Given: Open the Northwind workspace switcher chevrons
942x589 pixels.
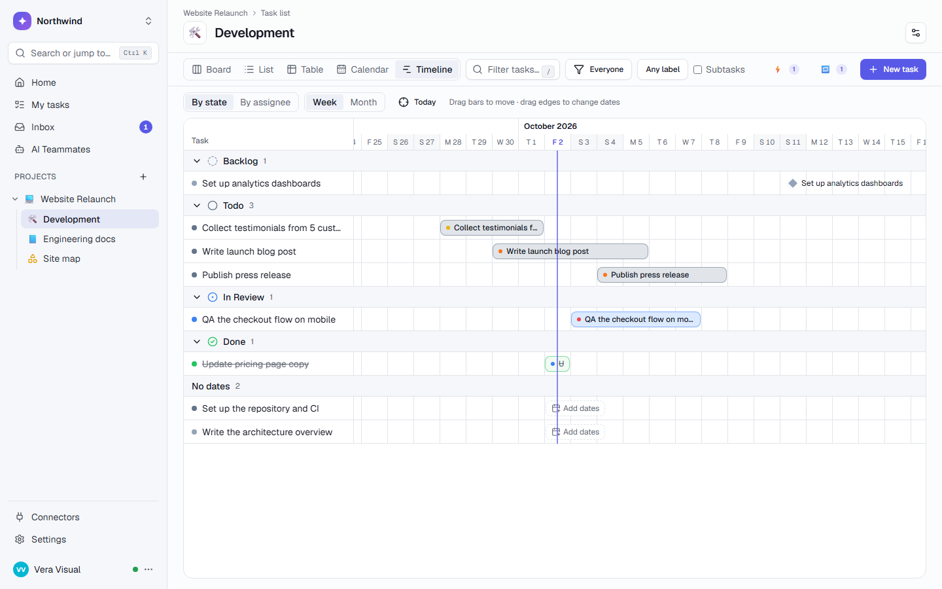Looking at the screenshot, I should (x=148, y=21).
